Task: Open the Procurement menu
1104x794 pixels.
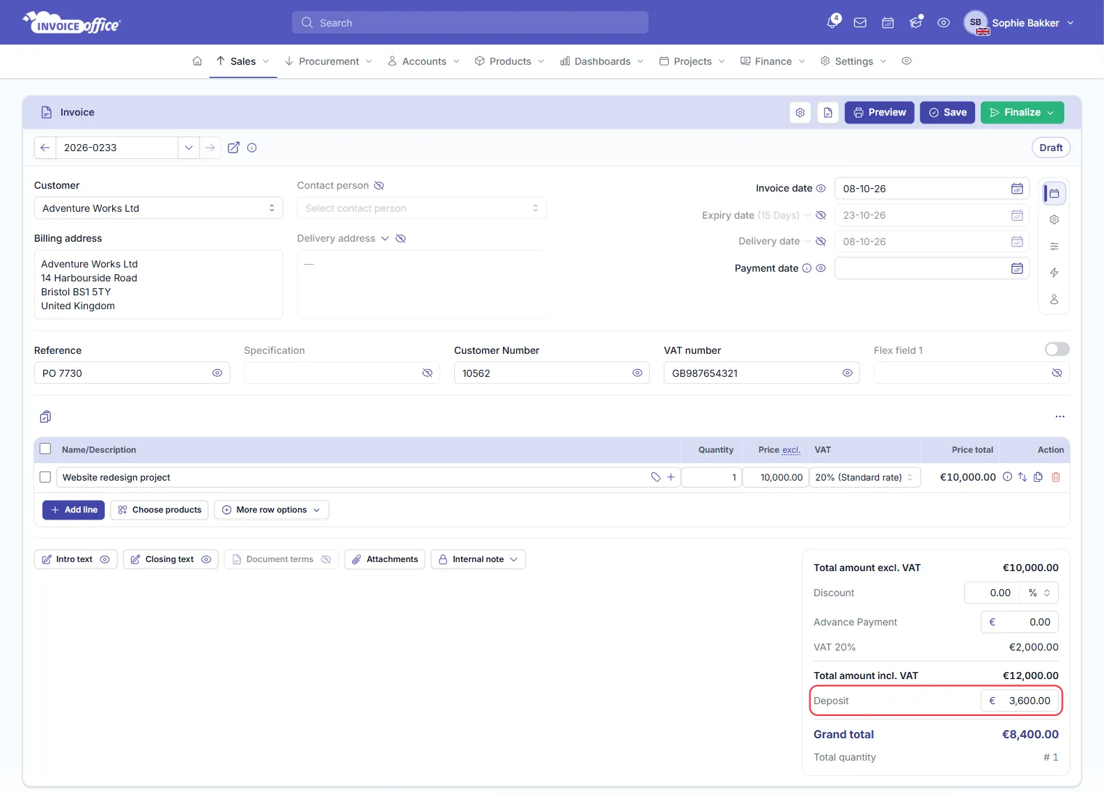Action: [x=329, y=61]
